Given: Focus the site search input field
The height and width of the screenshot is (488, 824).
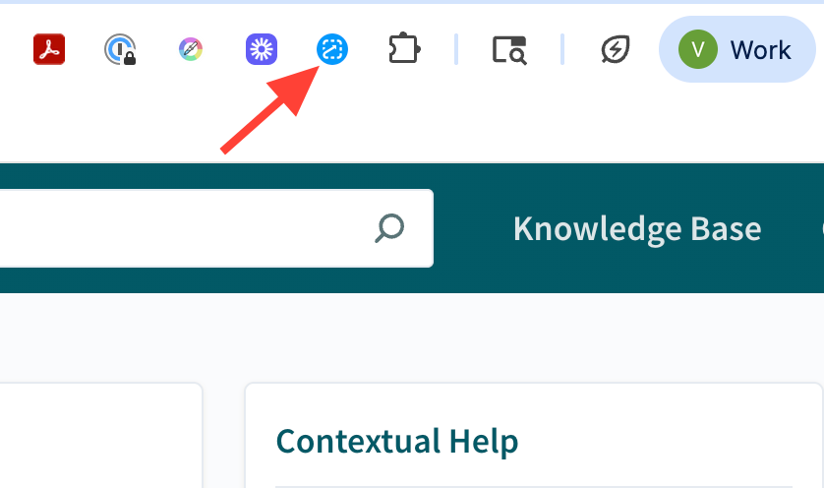Looking at the screenshot, I should [216, 228].
